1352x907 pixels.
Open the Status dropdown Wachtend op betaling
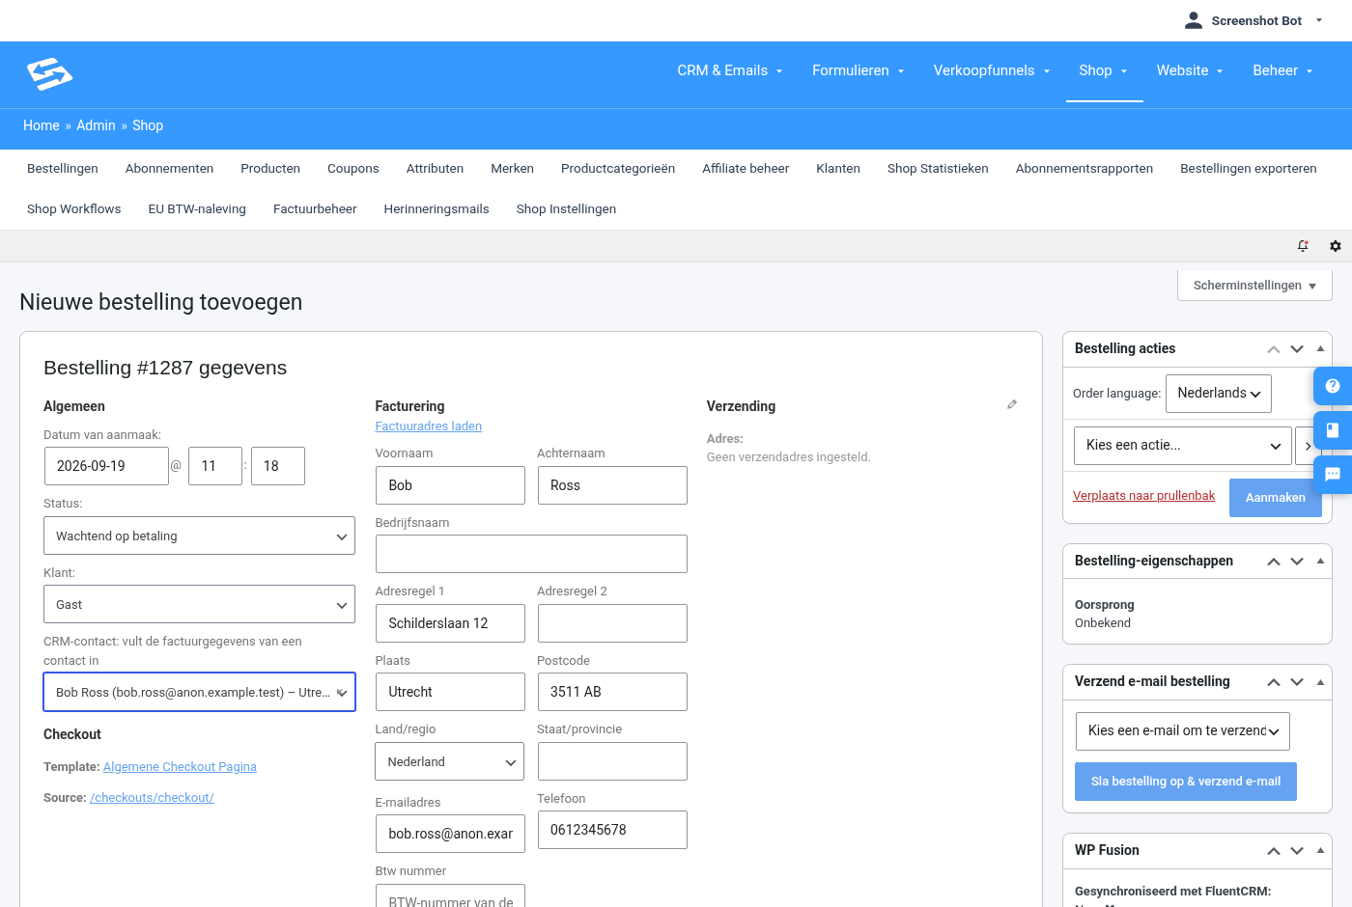pos(199,536)
